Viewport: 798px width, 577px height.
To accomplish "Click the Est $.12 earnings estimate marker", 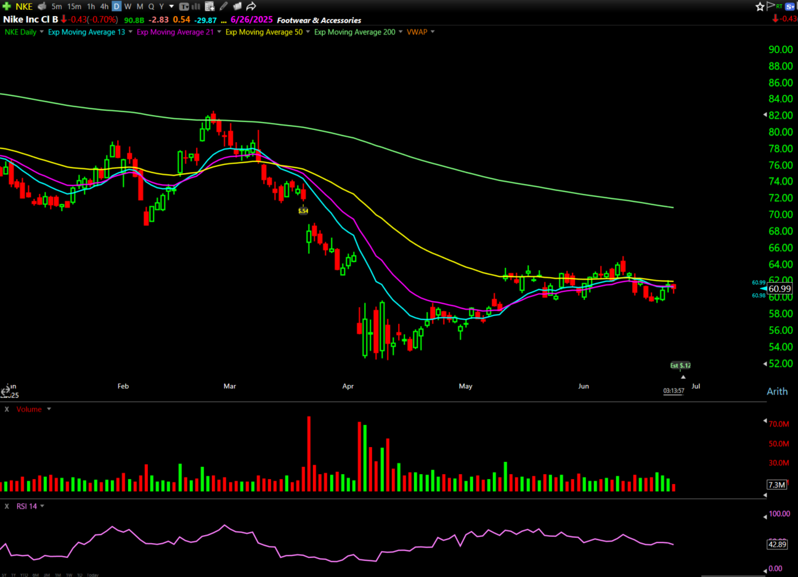I will click(x=680, y=365).
